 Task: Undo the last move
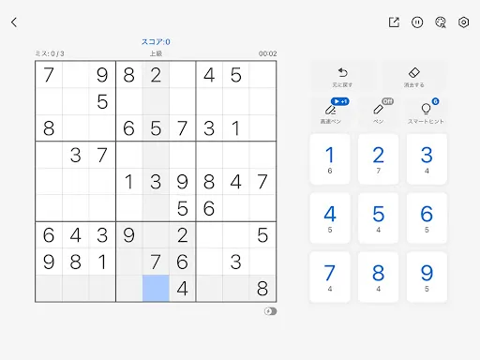point(343,77)
